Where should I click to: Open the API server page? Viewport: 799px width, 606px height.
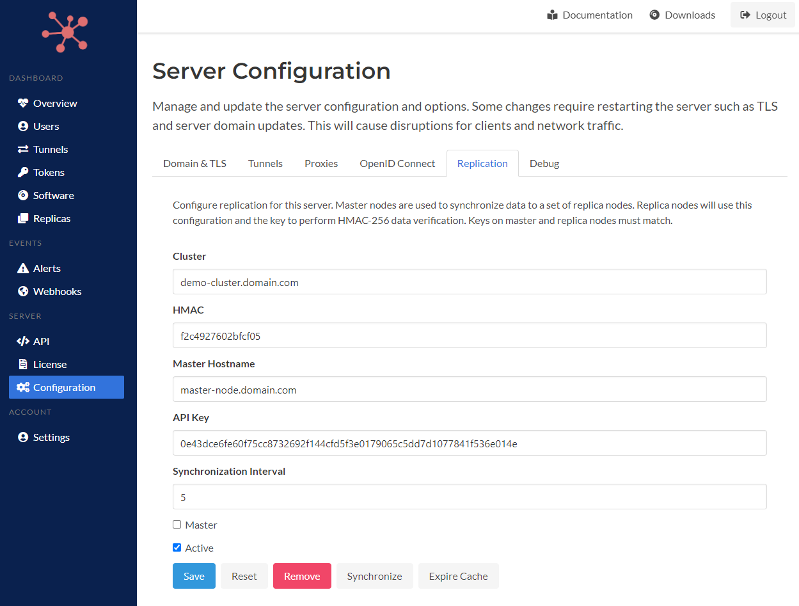coord(40,341)
